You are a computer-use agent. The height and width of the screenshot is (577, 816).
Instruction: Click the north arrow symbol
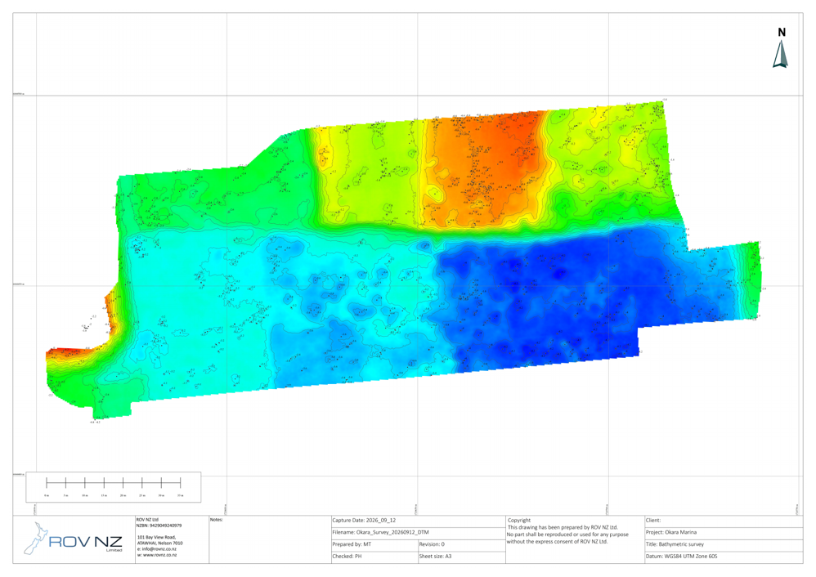coord(780,55)
